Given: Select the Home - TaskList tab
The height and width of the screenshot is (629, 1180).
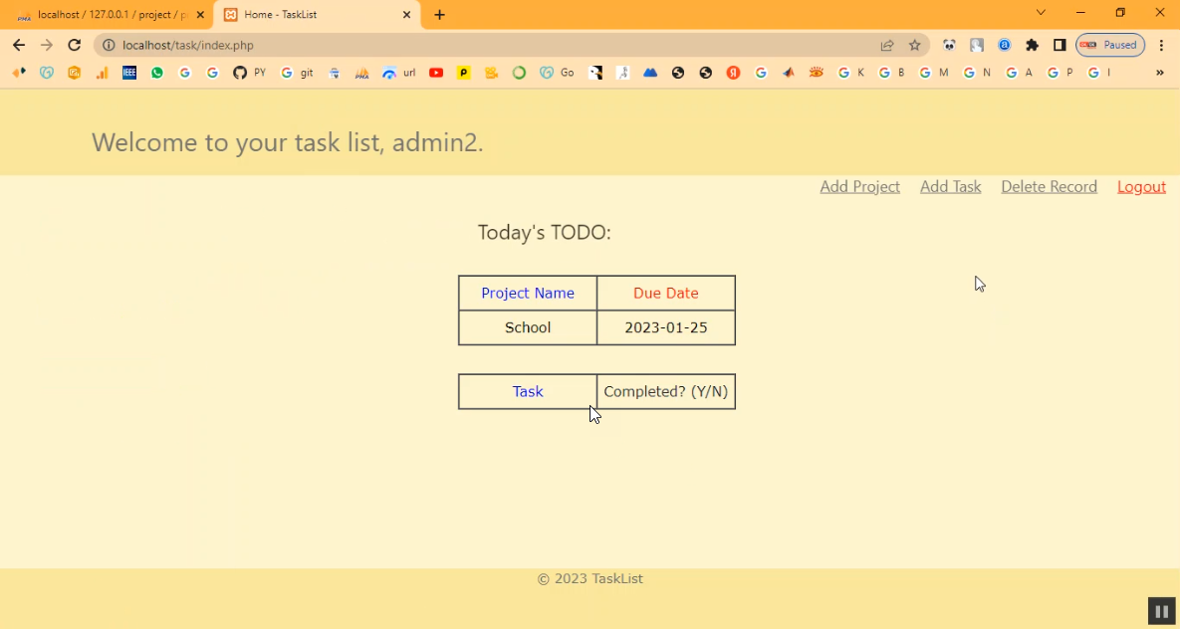Looking at the screenshot, I should [316, 15].
